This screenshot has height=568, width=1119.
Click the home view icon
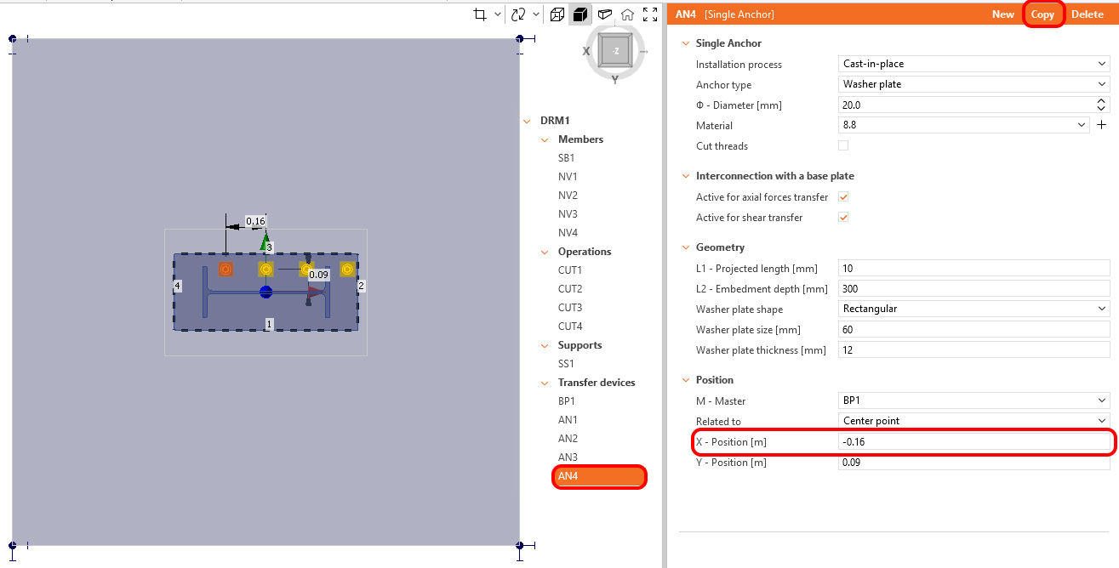pyautogui.click(x=627, y=14)
